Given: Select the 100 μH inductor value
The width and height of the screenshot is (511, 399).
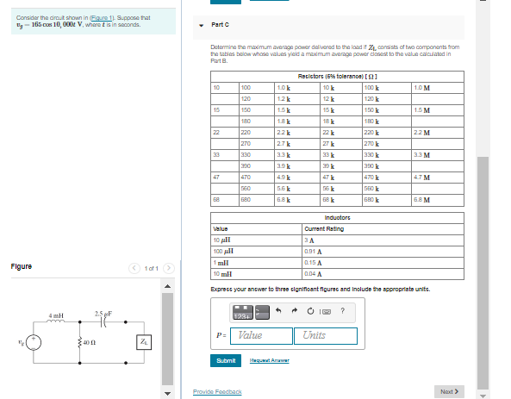Looking at the screenshot, I should [256, 252].
